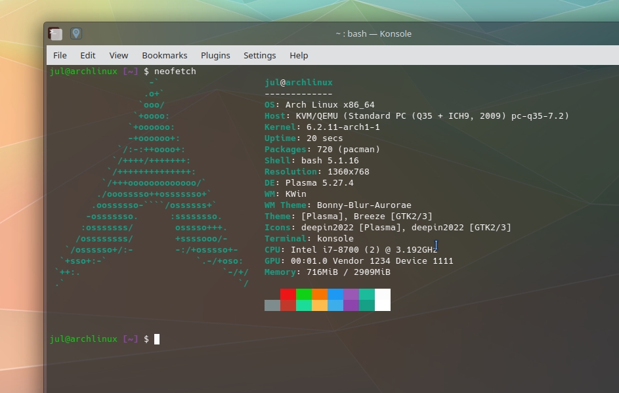
Task: Open the Bookmarks menu
Action: click(x=165, y=56)
